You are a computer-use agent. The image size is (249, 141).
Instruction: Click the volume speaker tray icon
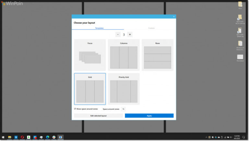[x=231, y=137]
